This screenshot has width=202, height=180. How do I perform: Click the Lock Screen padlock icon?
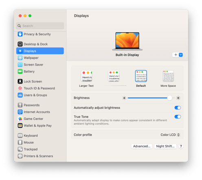(20, 81)
